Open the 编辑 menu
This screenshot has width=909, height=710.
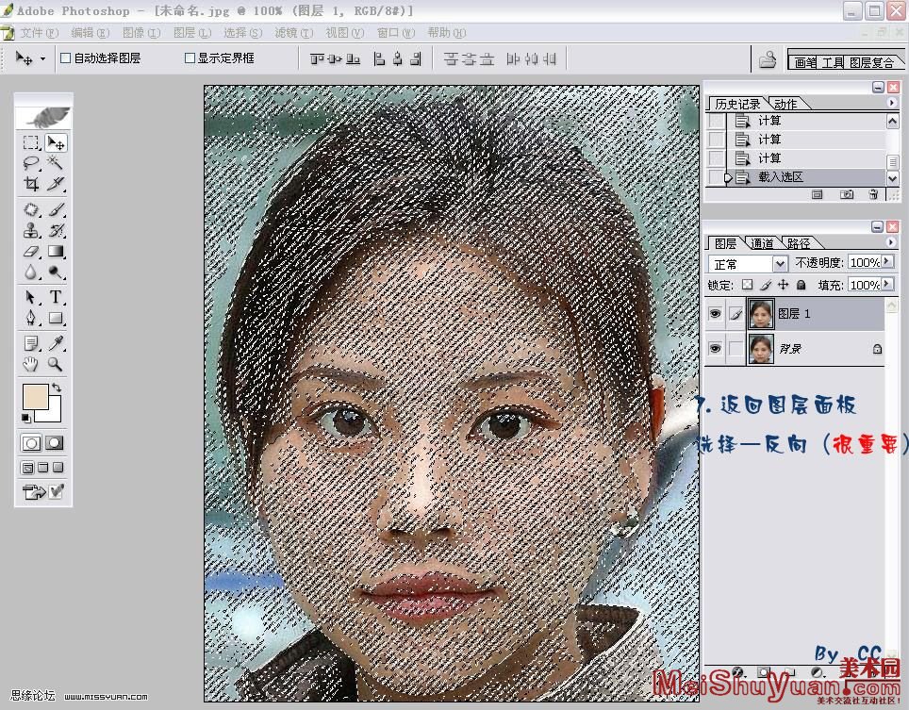(x=90, y=33)
